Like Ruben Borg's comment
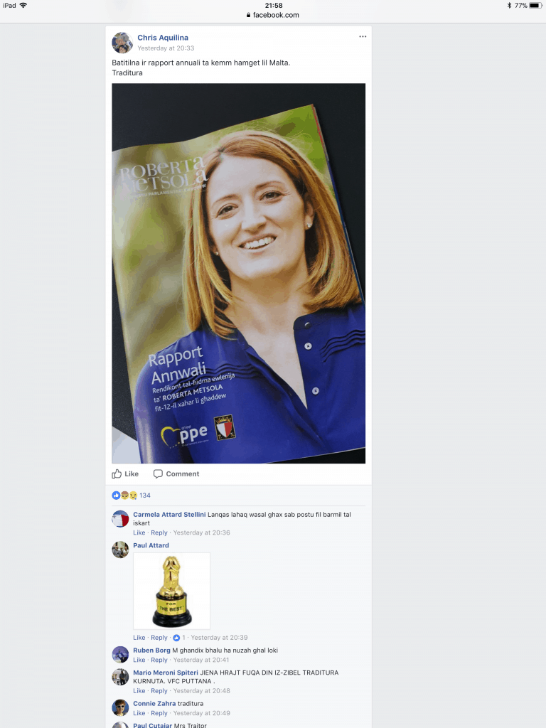 click(x=139, y=660)
